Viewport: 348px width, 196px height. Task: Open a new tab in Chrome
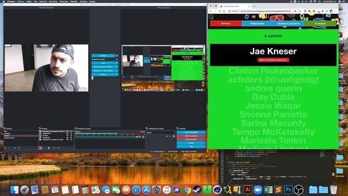[x=254, y=6]
